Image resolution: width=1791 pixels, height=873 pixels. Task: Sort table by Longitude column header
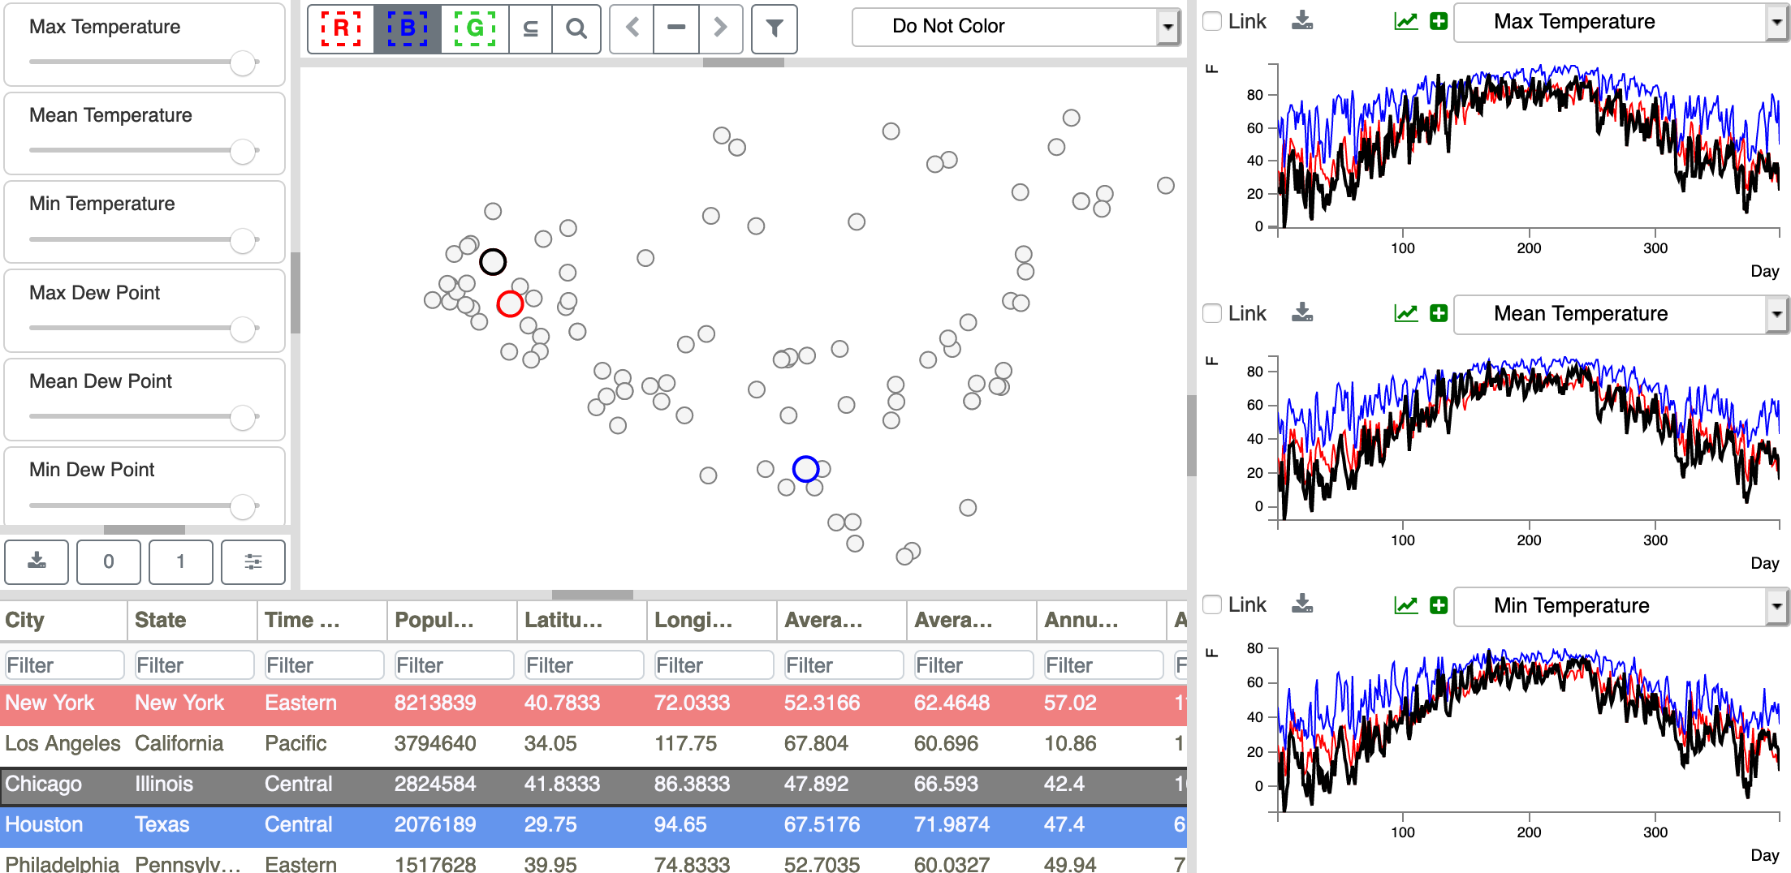click(712, 621)
